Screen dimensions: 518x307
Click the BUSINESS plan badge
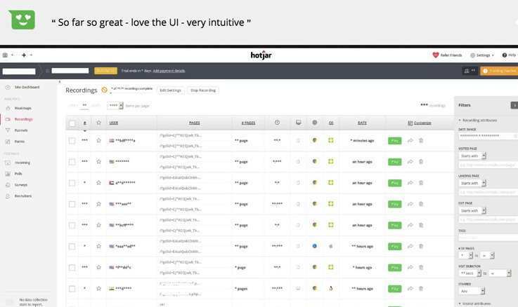pyautogui.click(x=105, y=71)
